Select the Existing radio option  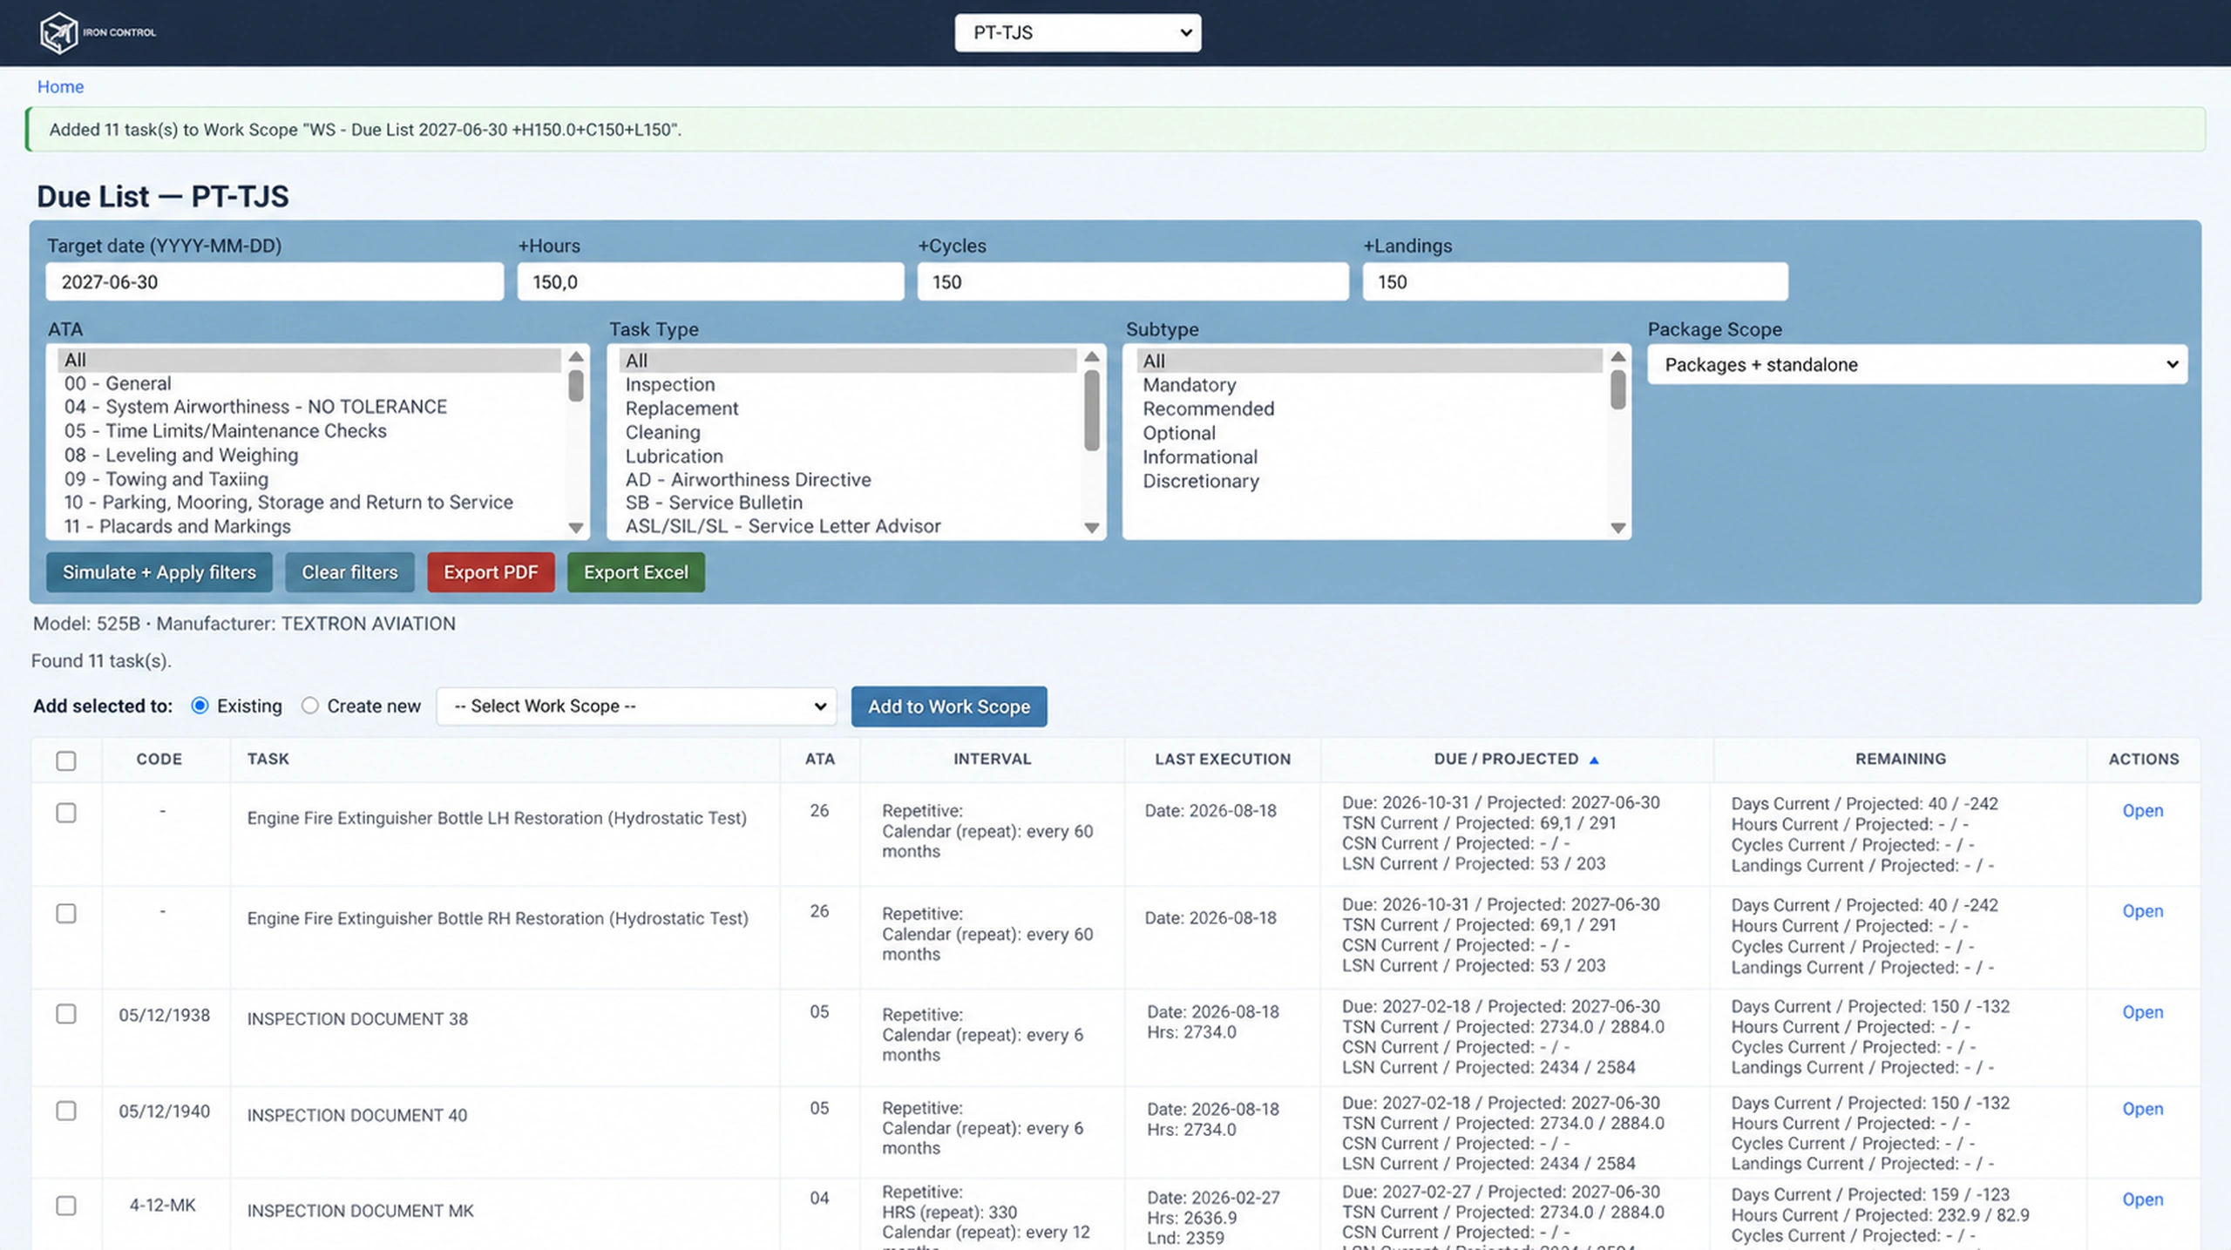pyautogui.click(x=200, y=706)
